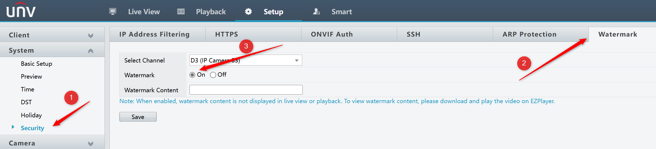Open the Select Channel dropdown
656x149 pixels.
coord(246,60)
